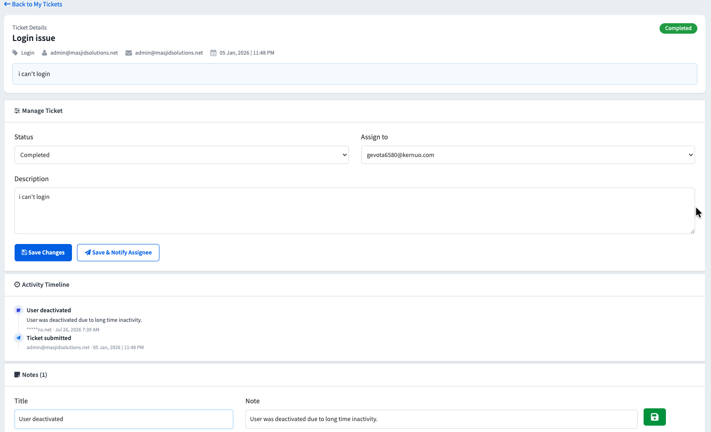
Task: Click Save Changes button
Action: [x=43, y=253]
